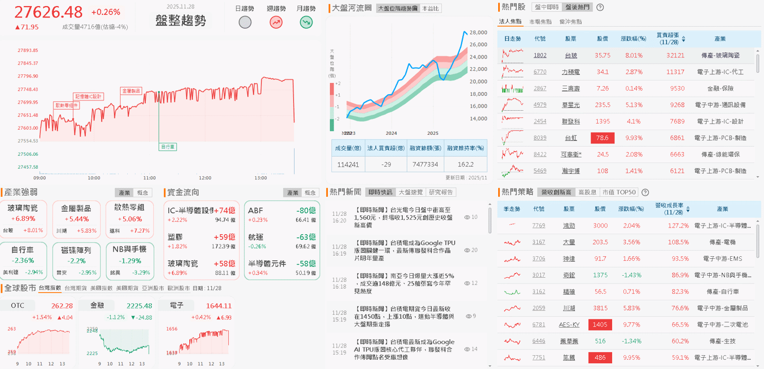Click the 日走勢 mini chart for 力積電
The image size is (764, 369).
pyautogui.click(x=513, y=72)
